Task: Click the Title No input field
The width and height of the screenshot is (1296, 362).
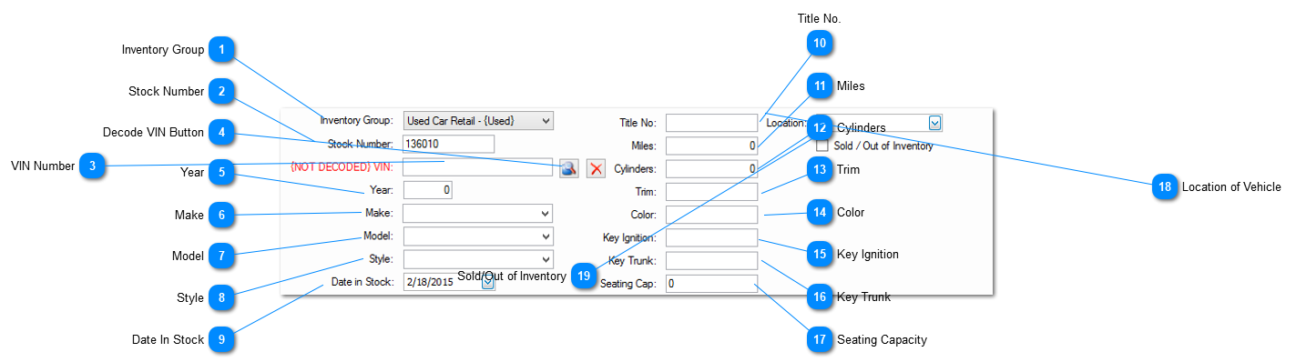Action: 712,122
